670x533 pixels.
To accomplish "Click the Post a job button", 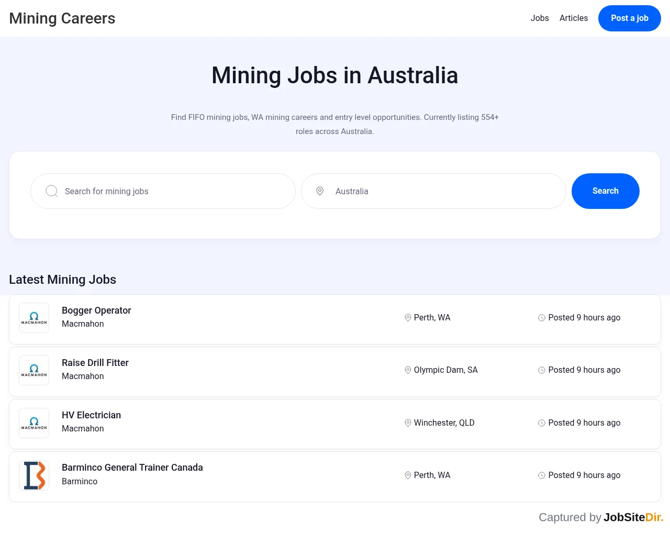I will [630, 18].
